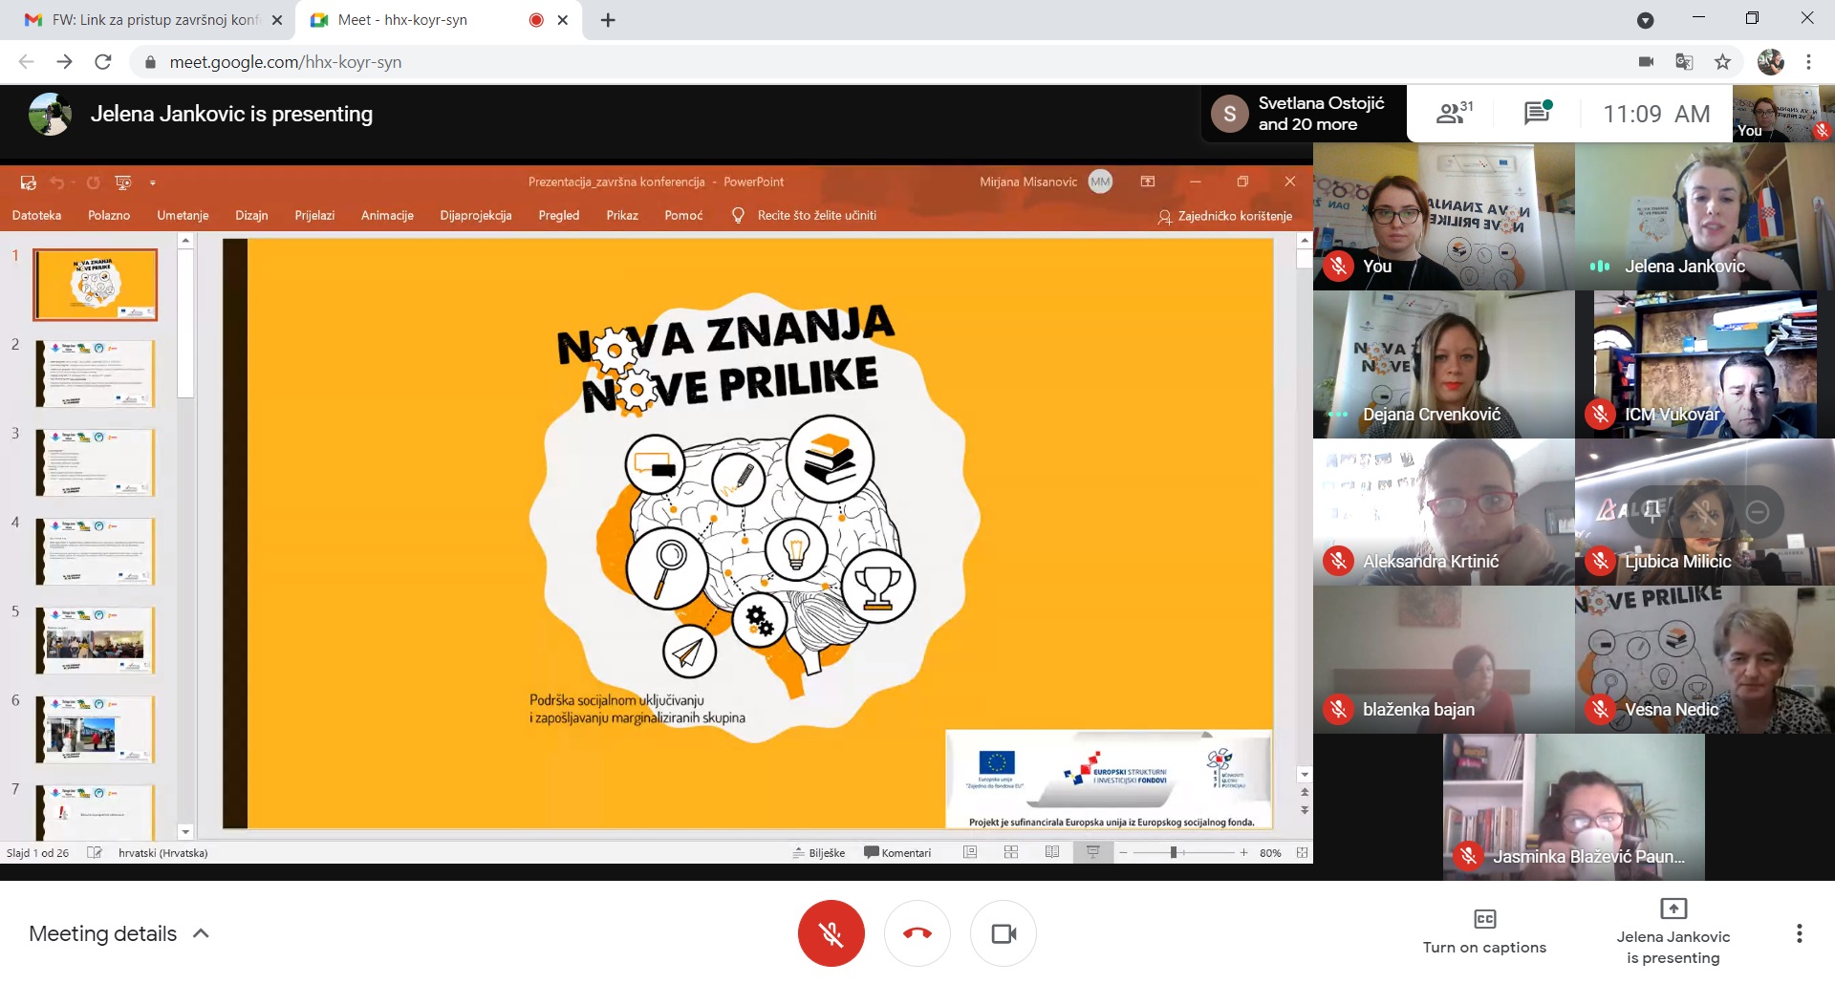The image size is (1835, 984).
Task: Open the participants list icon
Action: coord(1453,114)
